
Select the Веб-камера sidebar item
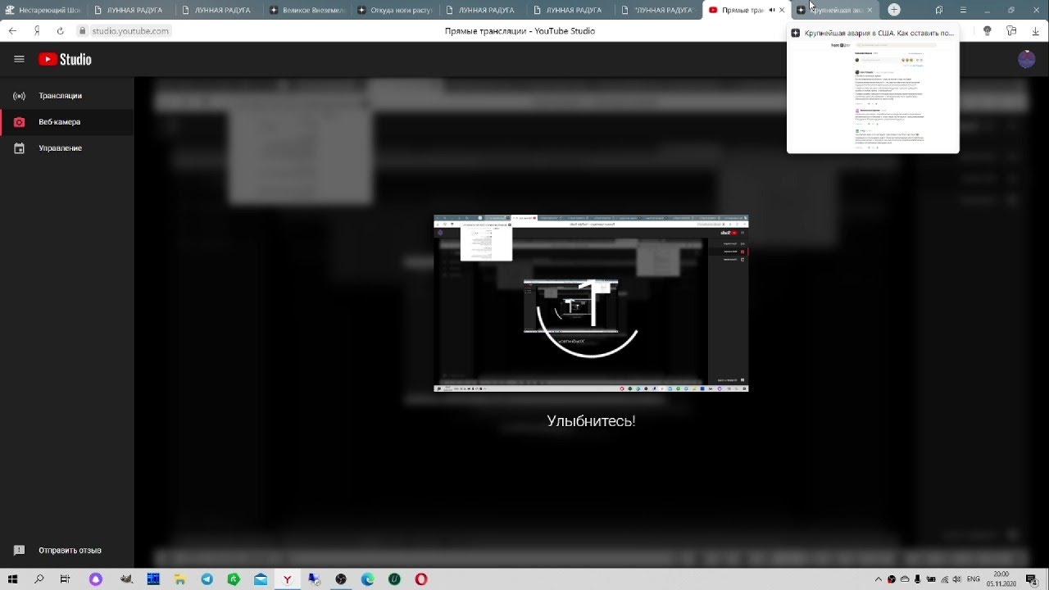tap(66, 122)
